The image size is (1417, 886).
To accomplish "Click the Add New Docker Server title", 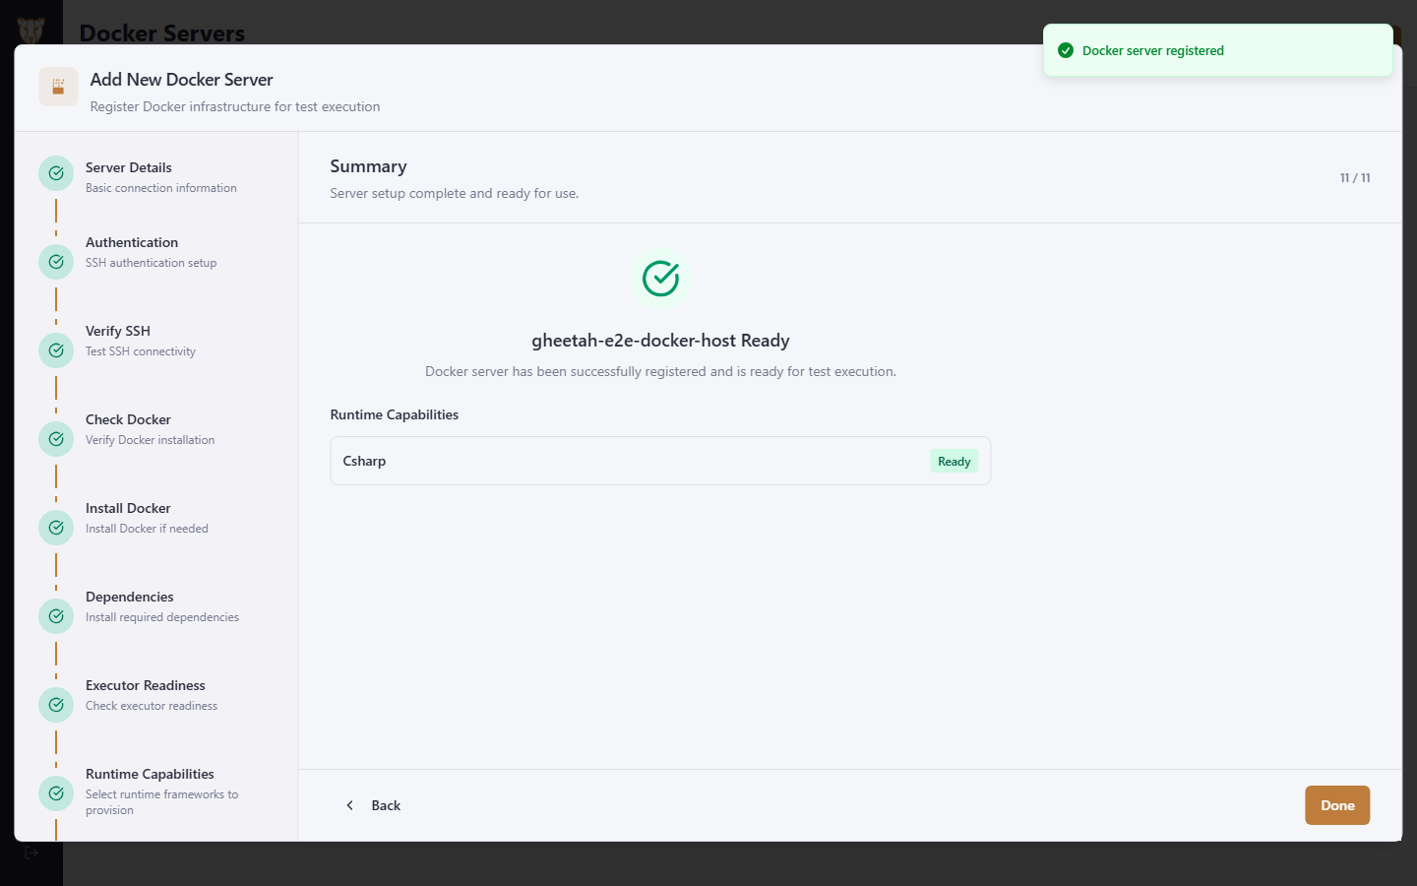I will pos(181,80).
